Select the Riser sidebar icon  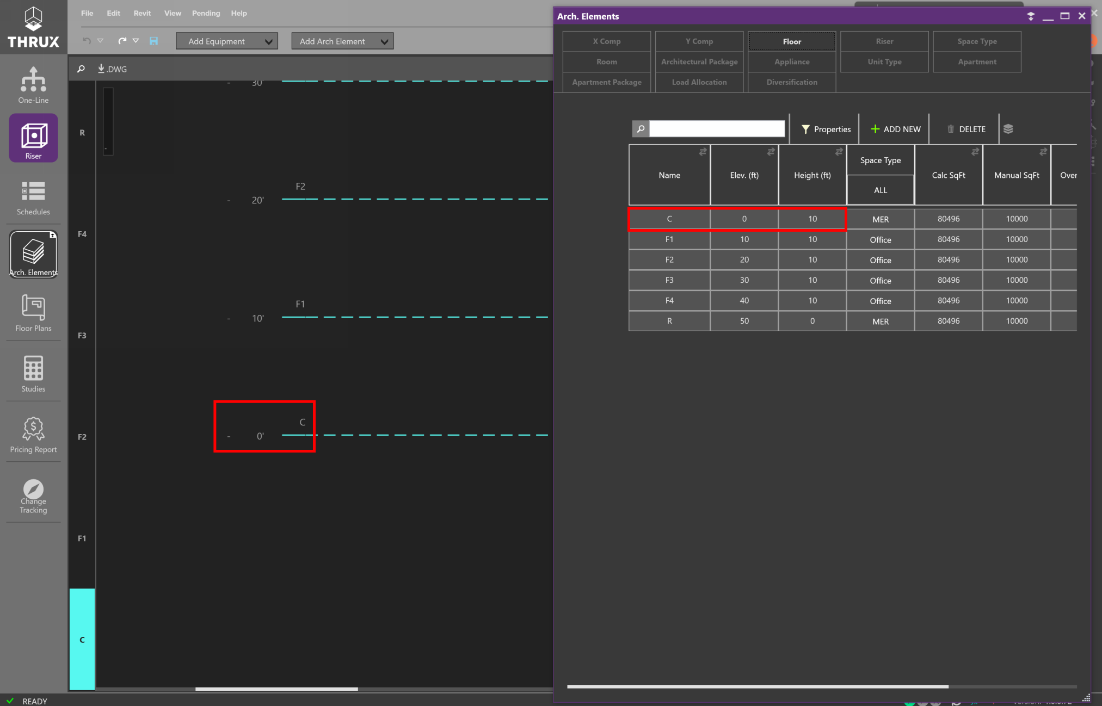[33, 138]
